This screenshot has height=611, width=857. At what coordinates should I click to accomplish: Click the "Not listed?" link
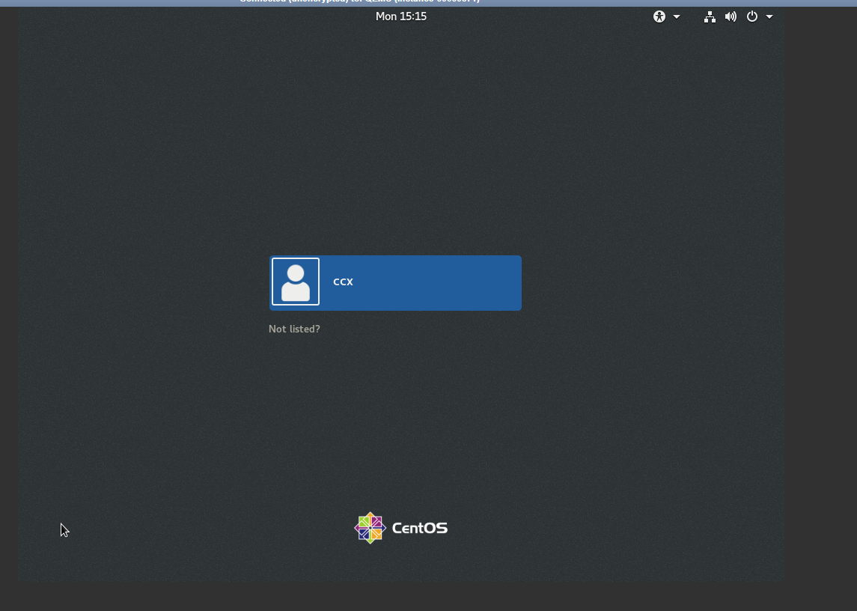[295, 329]
